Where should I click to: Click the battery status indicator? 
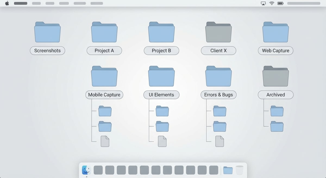click(280, 3)
